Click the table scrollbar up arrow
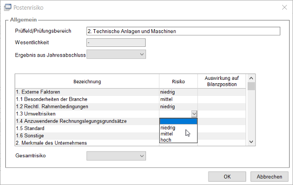 point(251,78)
